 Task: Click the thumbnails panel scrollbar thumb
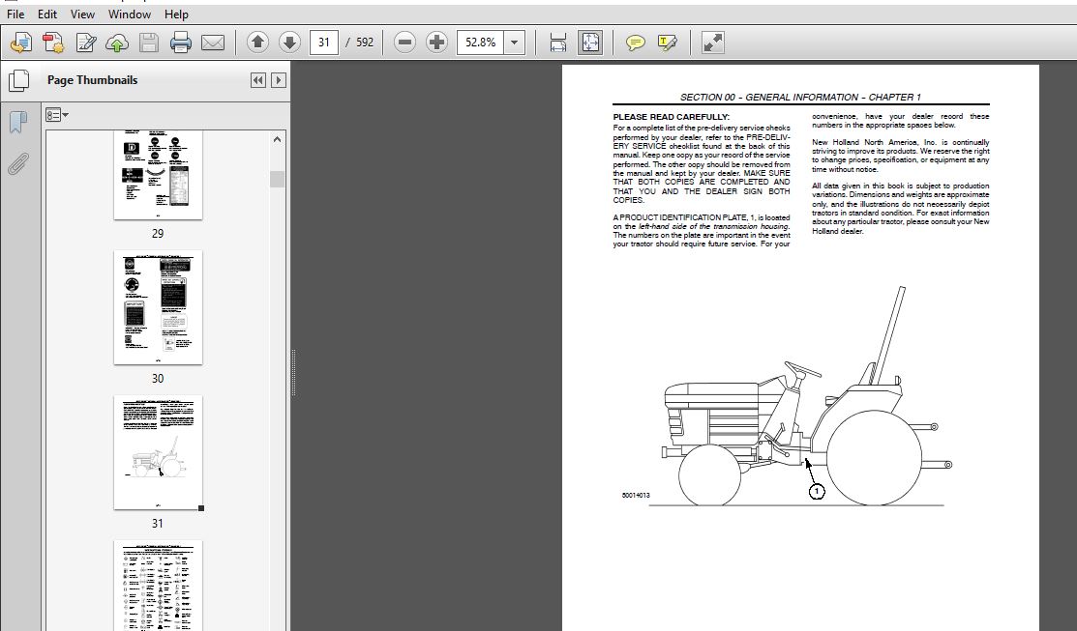(x=278, y=179)
